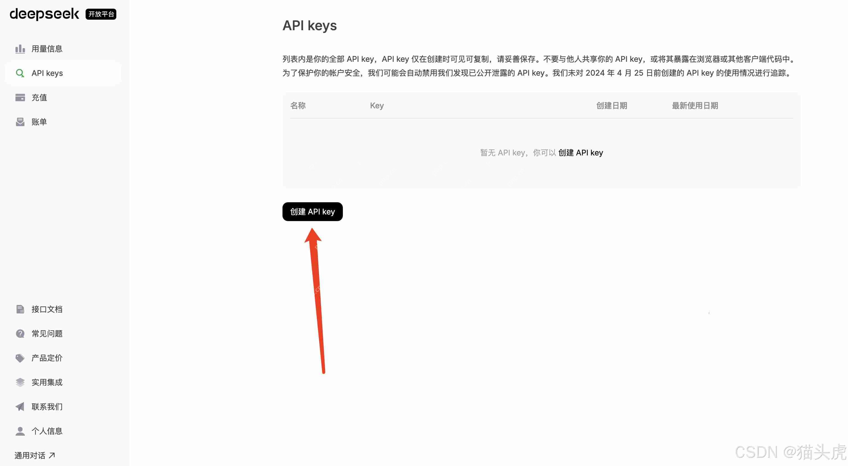Click the 创建日期 column header
Viewport: 848px width, 466px height.
611,105
